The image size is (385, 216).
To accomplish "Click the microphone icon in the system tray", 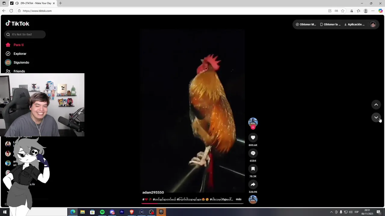I will point(341,212).
